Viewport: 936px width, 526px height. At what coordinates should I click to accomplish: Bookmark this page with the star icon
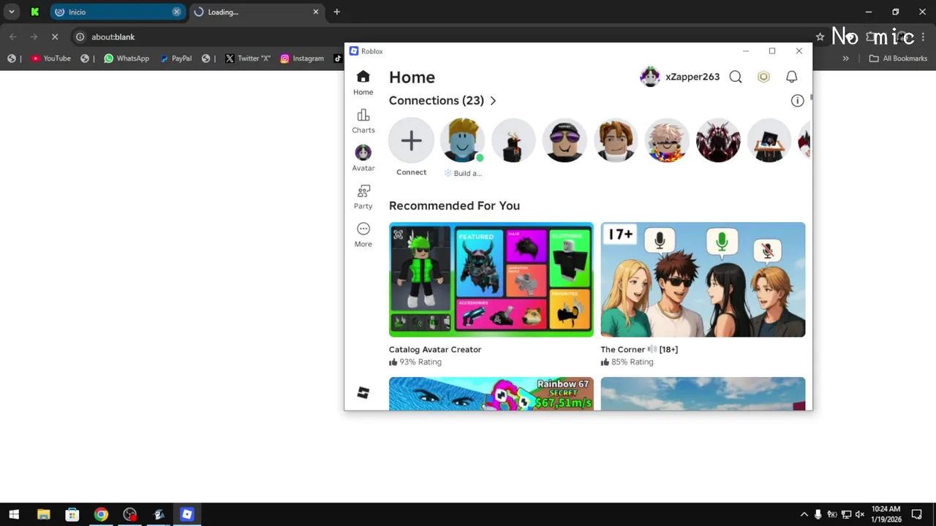[820, 37]
